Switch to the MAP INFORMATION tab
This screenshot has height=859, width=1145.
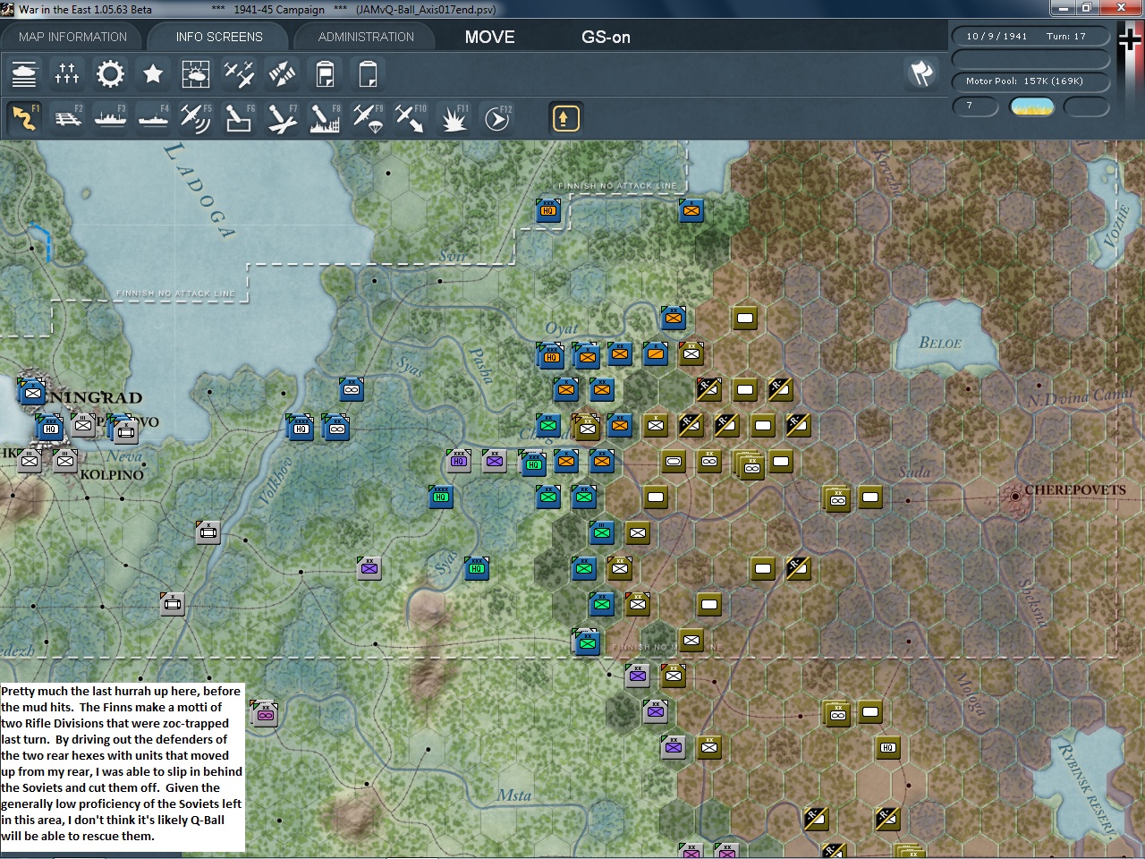click(73, 37)
